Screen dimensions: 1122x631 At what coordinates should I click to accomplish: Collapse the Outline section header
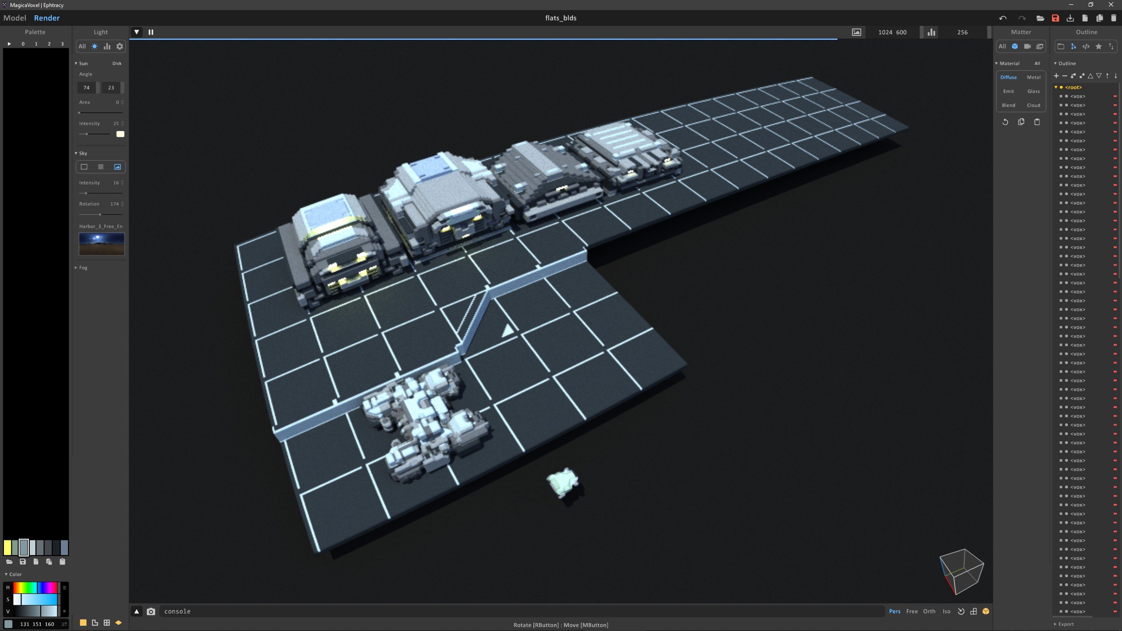click(x=1056, y=64)
